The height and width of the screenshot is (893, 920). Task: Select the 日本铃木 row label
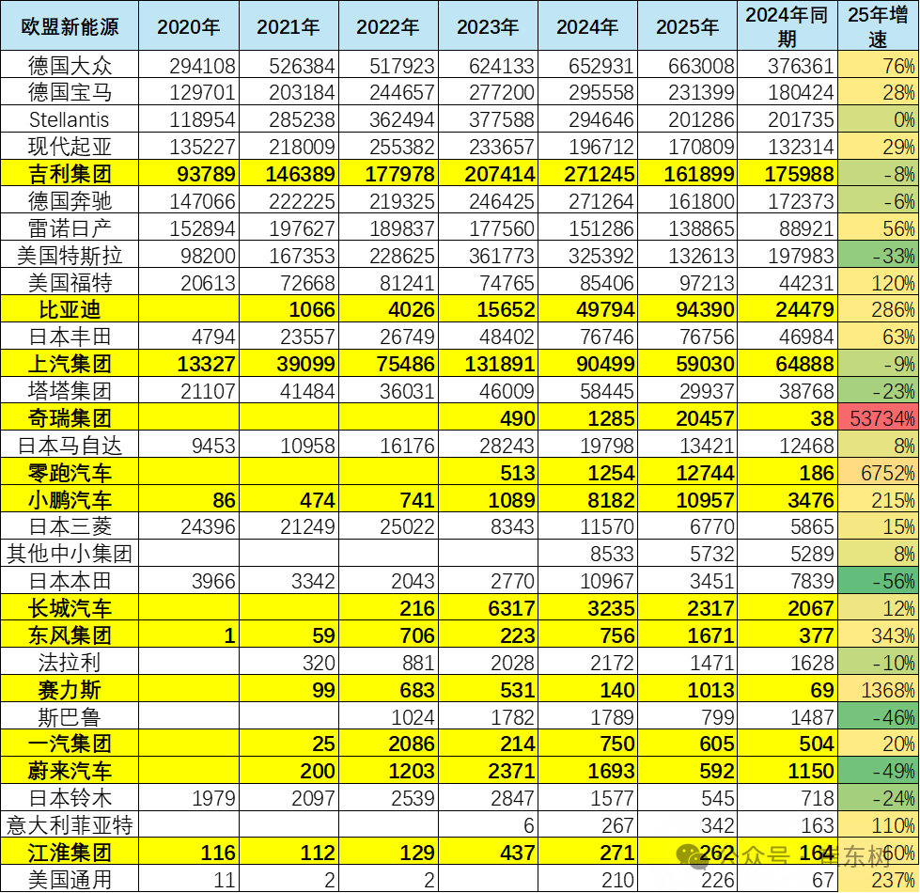coord(70,798)
